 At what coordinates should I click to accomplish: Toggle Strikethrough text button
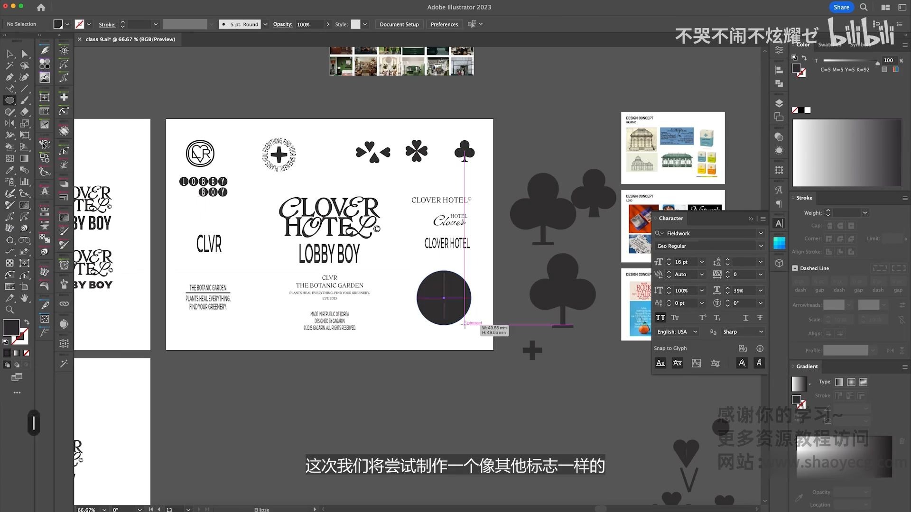(760, 318)
